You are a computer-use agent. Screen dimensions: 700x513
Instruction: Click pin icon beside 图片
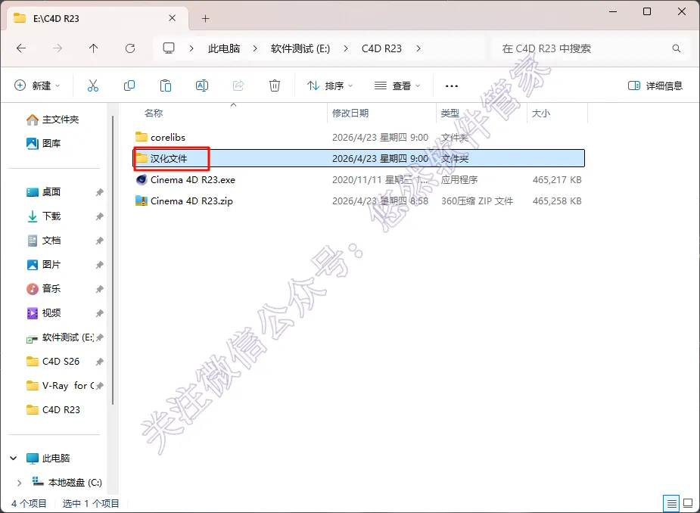(99, 265)
